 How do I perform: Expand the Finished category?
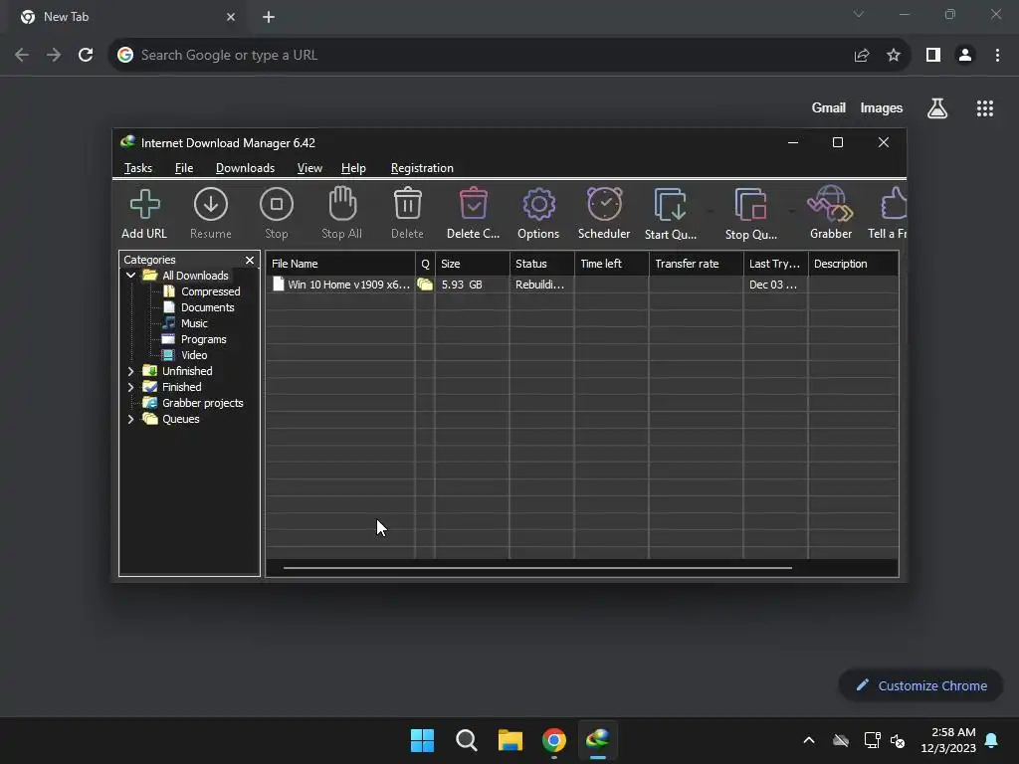pyautogui.click(x=130, y=387)
